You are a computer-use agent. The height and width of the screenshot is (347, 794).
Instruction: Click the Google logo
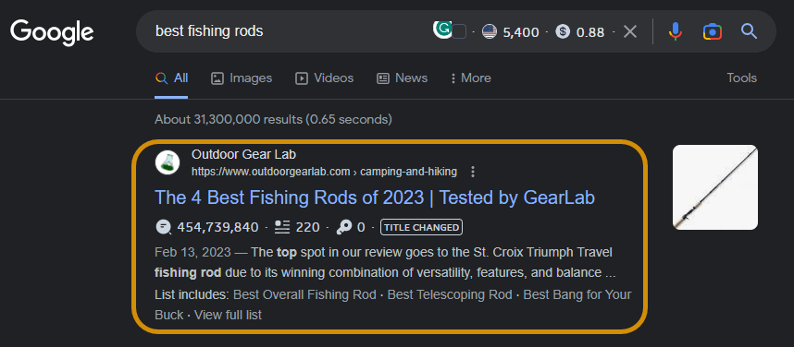point(52,32)
